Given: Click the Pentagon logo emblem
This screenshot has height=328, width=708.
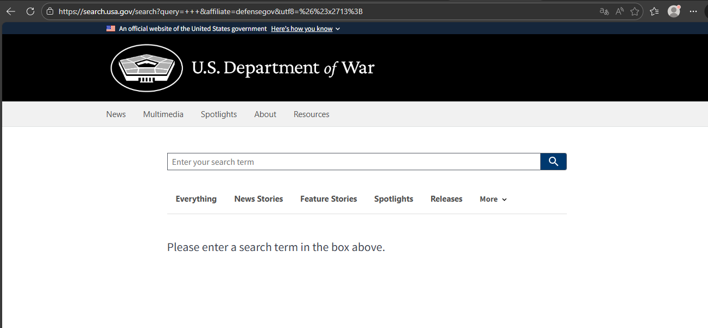Looking at the screenshot, I should [147, 68].
